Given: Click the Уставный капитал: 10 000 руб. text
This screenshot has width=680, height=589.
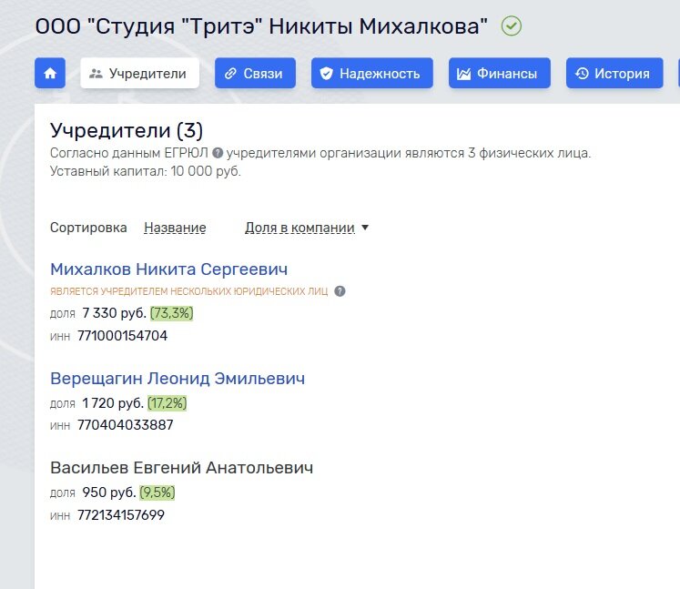Looking at the screenshot, I should pos(146,171).
